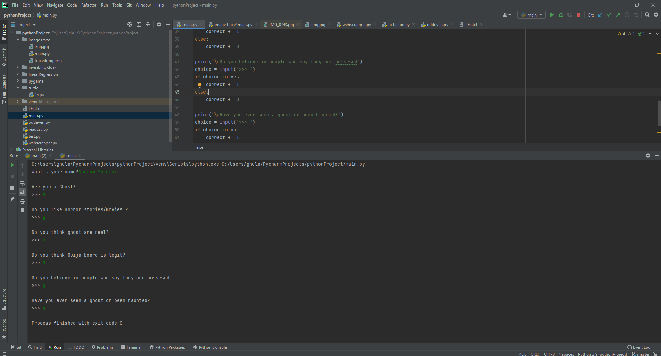Open the Refactor menu
661x356 pixels.
88,5
